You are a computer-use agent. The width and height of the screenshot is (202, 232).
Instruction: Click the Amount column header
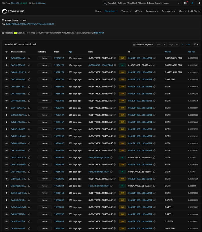[168, 52]
